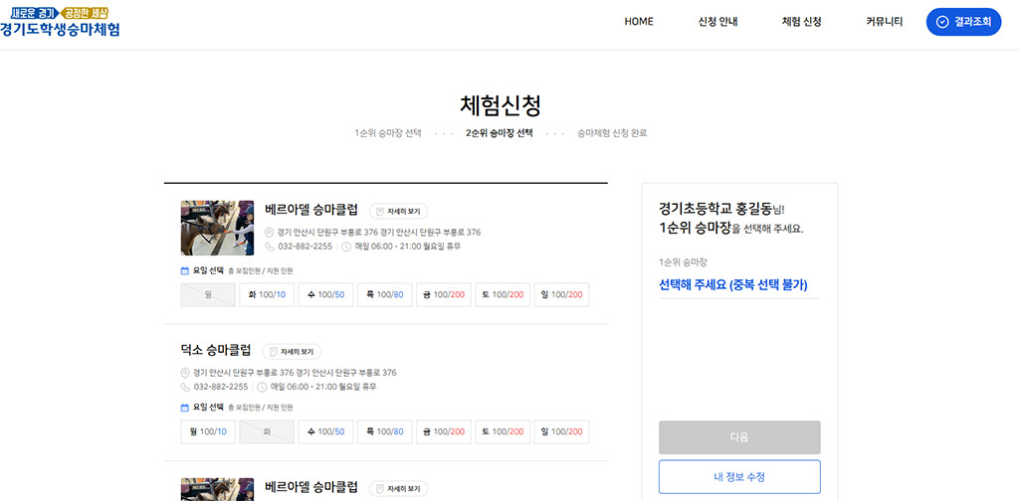Pick Saturday 100/200 for 베르아델 승마클럽
This screenshot has width=1019, height=501.
(503, 294)
